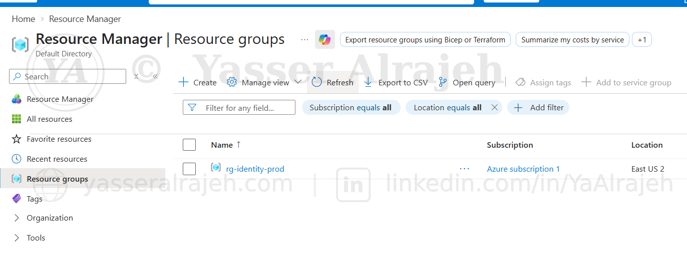Remove the Location equals all filter
This screenshot has width=687, height=253.
494,107
